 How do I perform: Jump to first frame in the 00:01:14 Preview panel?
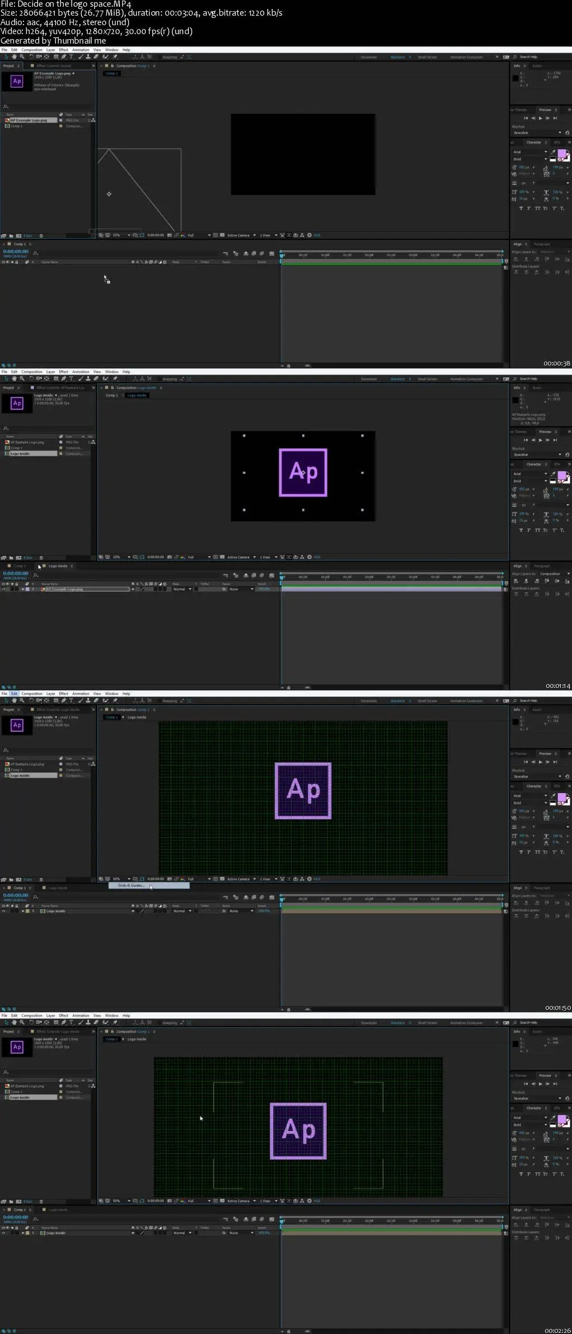526,440
